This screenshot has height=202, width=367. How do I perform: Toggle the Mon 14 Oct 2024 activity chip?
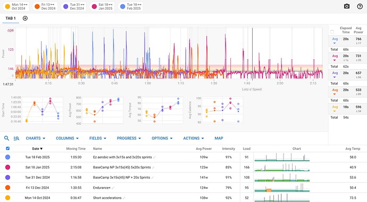pos(16,6)
